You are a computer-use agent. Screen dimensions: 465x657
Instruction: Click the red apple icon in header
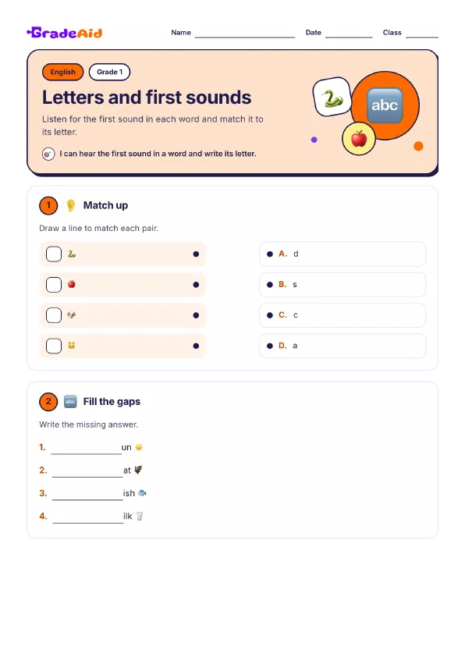pyautogui.click(x=359, y=138)
